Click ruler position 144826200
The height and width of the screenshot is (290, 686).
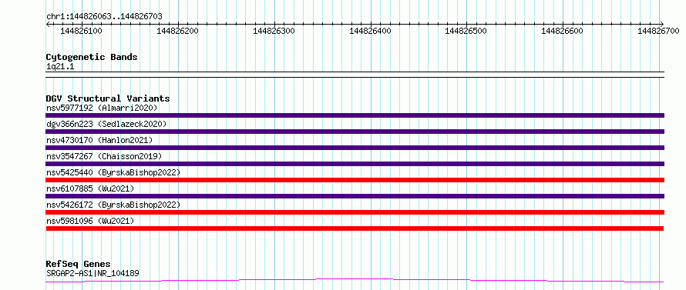point(177,31)
